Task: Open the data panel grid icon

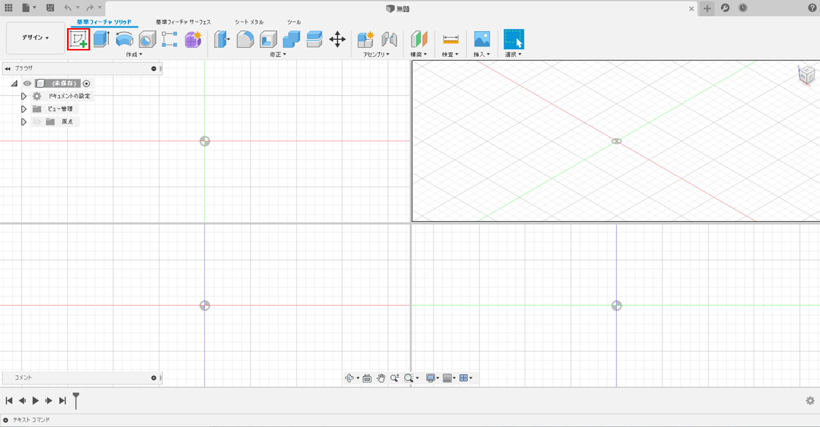Action: click(x=8, y=8)
